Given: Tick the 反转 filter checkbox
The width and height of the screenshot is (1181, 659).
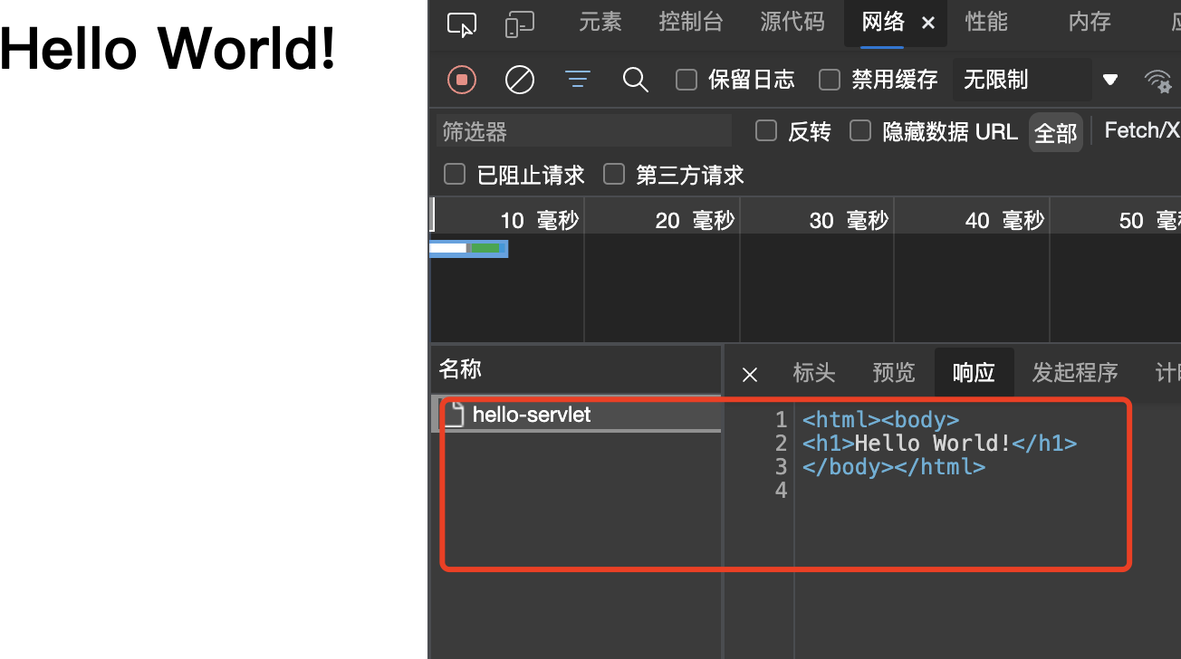Looking at the screenshot, I should click(x=766, y=131).
